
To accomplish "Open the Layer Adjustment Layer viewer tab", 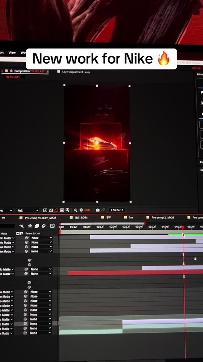I will point(76,72).
